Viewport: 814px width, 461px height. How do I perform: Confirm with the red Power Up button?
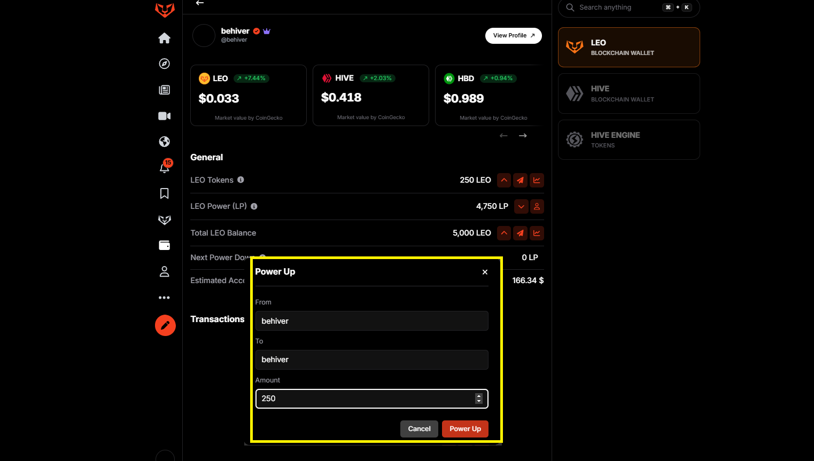point(465,429)
